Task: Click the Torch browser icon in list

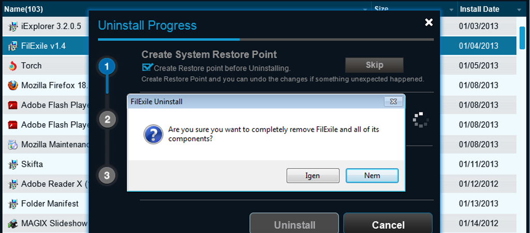Action: click(x=12, y=66)
